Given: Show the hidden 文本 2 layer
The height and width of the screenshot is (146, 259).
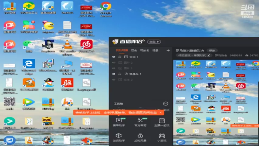Looking at the screenshot, I should click(114, 79).
